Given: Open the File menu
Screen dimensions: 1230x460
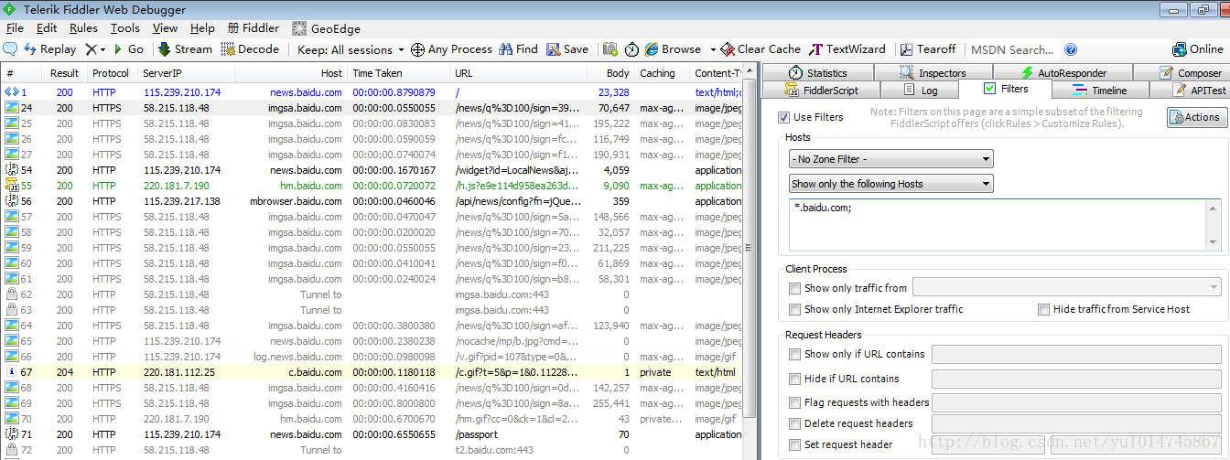Looking at the screenshot, I should click(15, 28).
